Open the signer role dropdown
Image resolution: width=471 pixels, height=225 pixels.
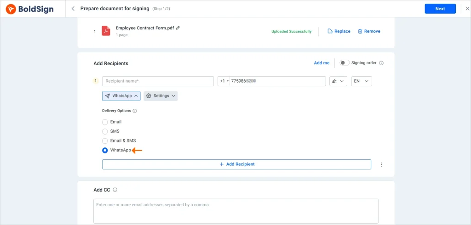(338, 81)
